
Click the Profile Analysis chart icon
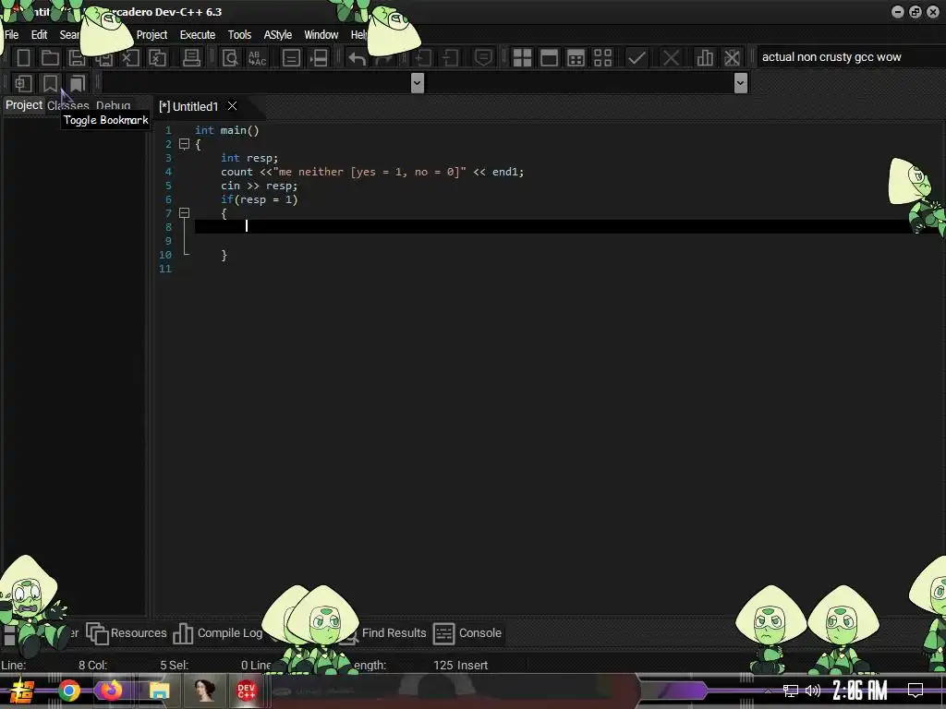(705, 58)
